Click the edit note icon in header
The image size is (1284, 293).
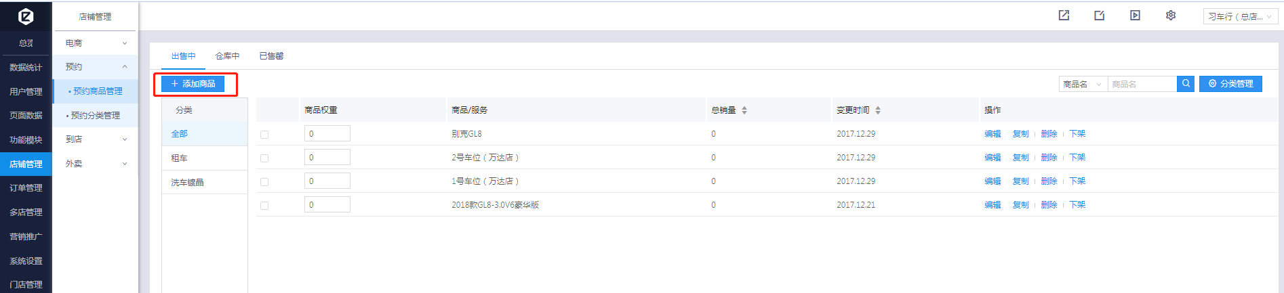[x=1099, y=16]
